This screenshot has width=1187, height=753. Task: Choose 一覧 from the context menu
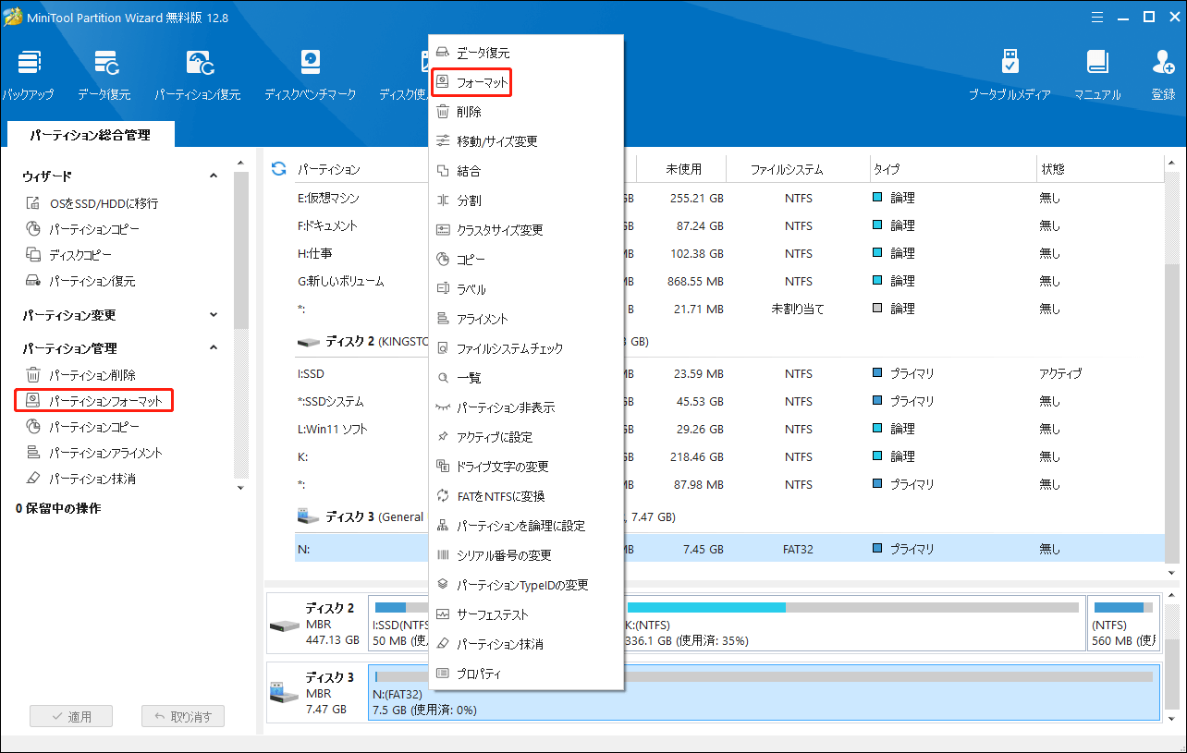[525, 378]
